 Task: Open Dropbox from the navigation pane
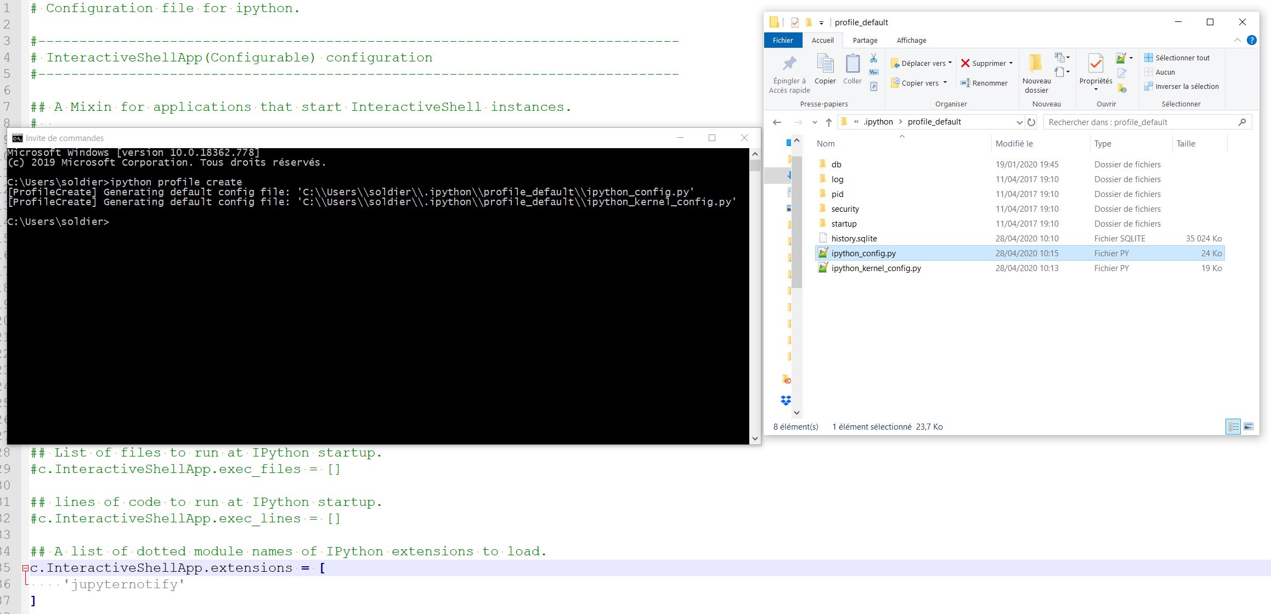pyautogui.click(x=787, y=401)
